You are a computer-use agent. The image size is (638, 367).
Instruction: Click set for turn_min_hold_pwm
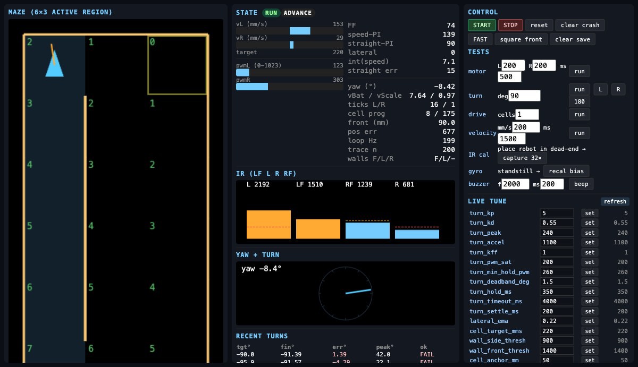590,272
